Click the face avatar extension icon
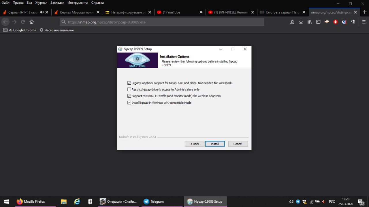This screenshot has width=369, height=207. click(x=327, y=22)
